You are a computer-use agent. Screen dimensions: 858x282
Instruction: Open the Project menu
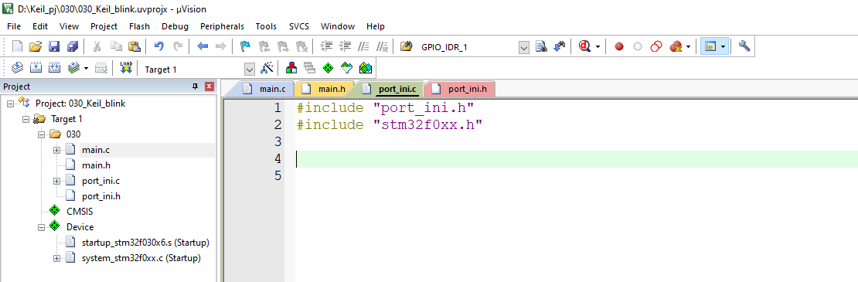coord(104,26)
